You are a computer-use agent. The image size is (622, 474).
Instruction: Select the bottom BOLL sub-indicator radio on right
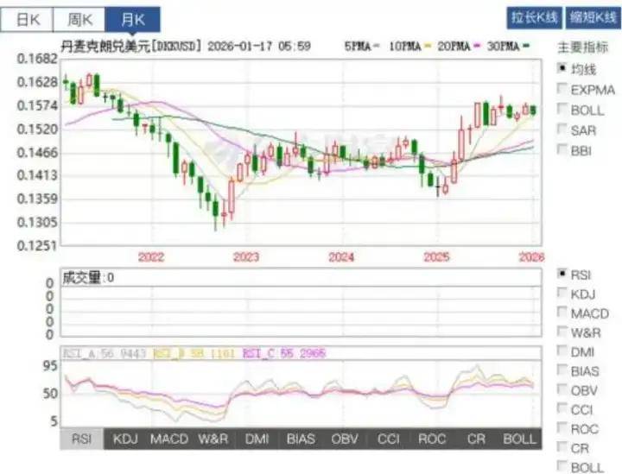point(562,465)
